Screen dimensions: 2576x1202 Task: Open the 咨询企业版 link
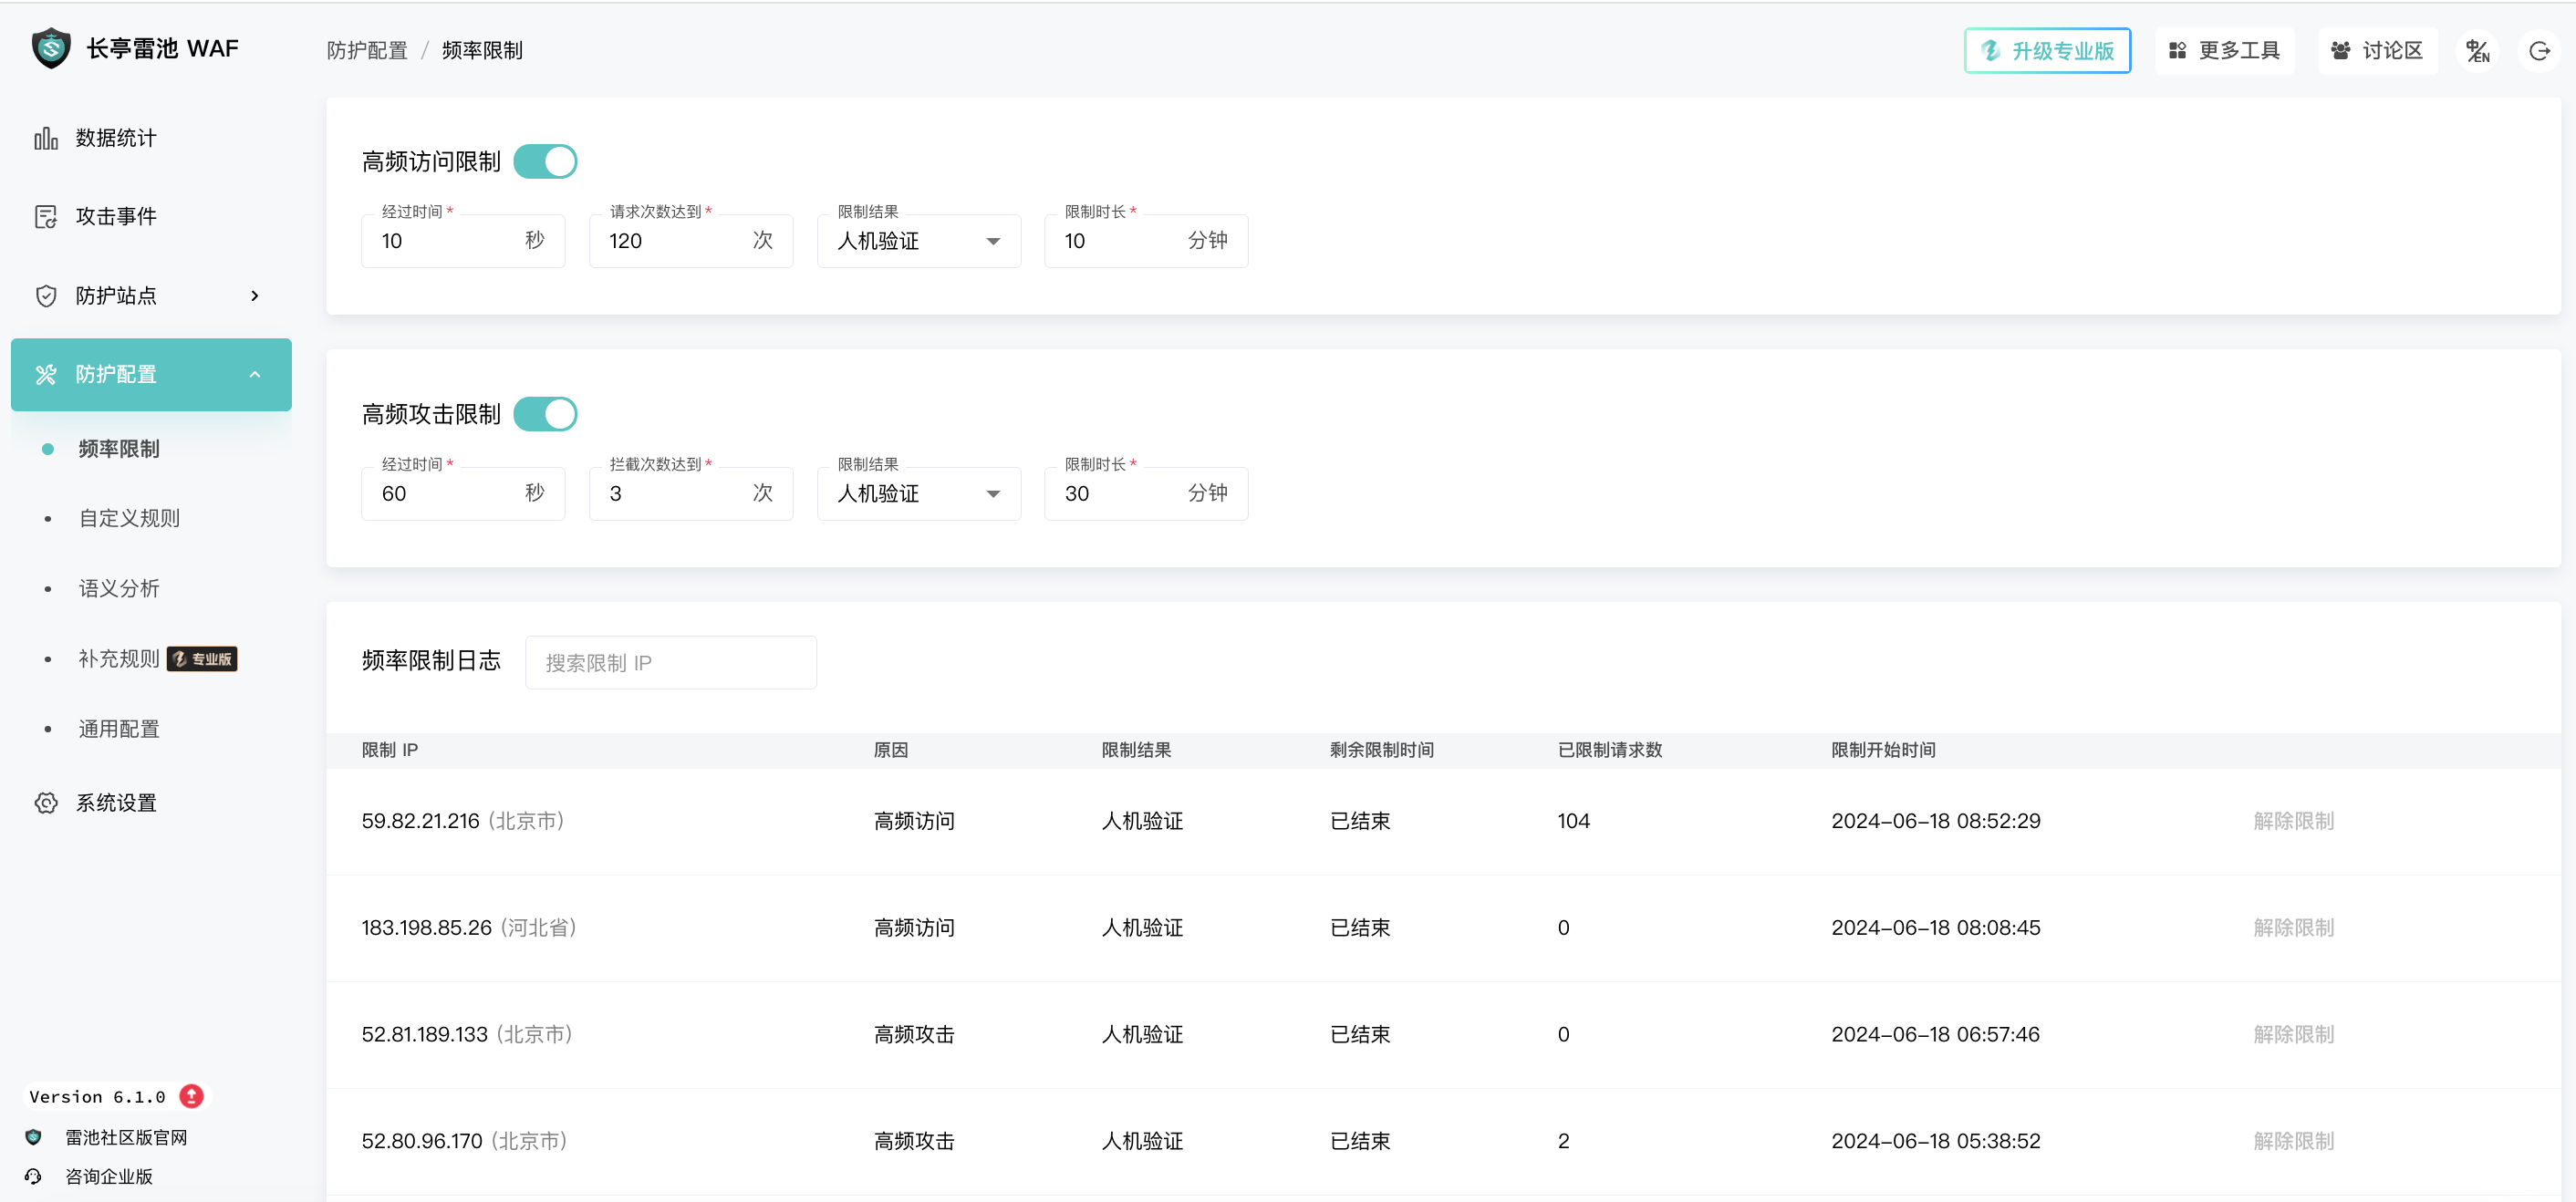point(109,1176)
